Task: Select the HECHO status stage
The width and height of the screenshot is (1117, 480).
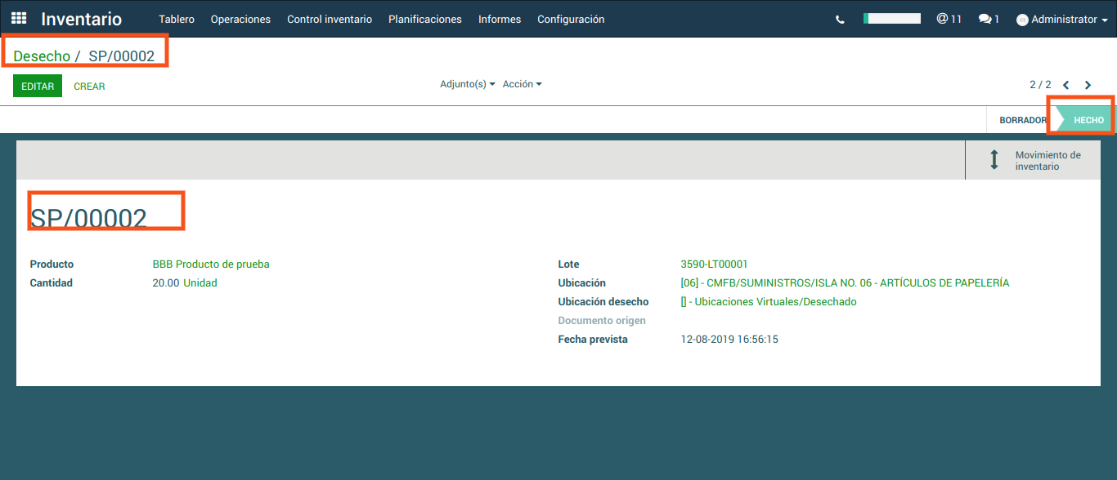Action: 1088,120
